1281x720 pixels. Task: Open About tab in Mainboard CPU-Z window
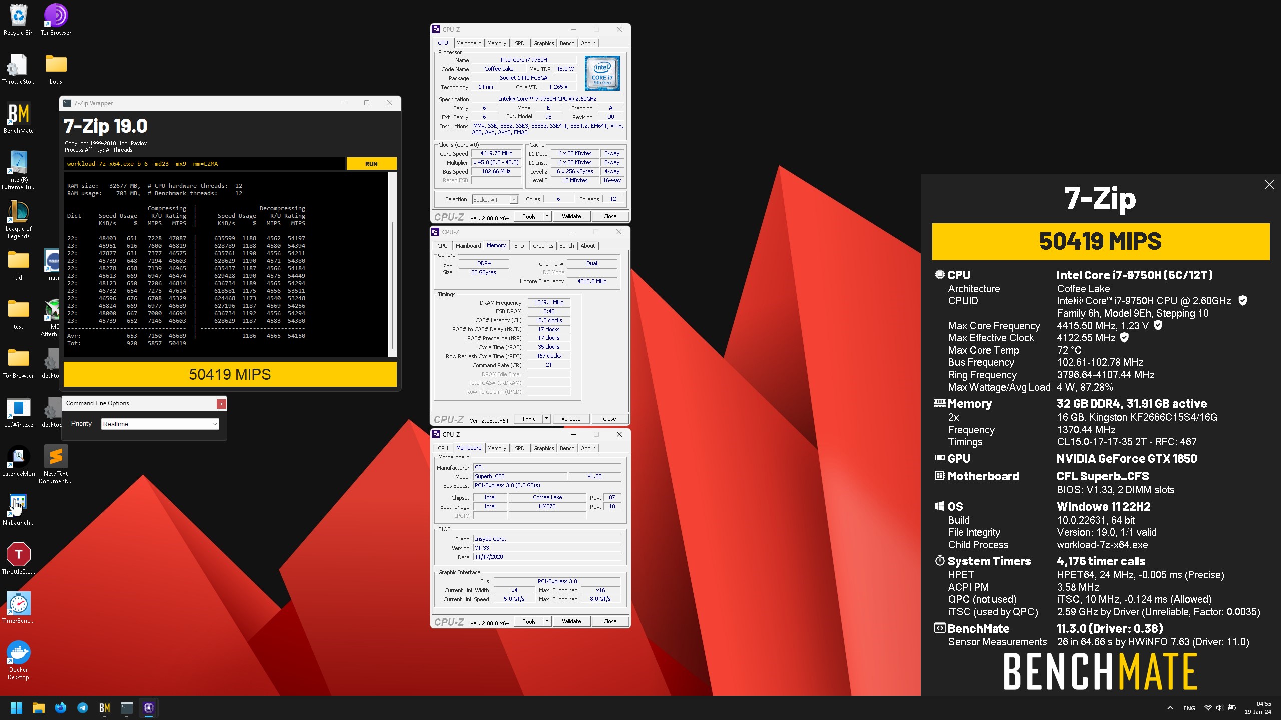click(588, 448)
